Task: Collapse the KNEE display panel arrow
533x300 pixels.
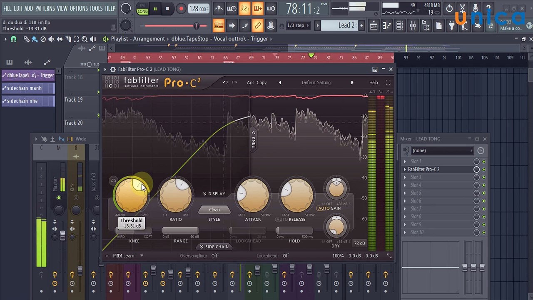Action: click(x=253, y=133)
